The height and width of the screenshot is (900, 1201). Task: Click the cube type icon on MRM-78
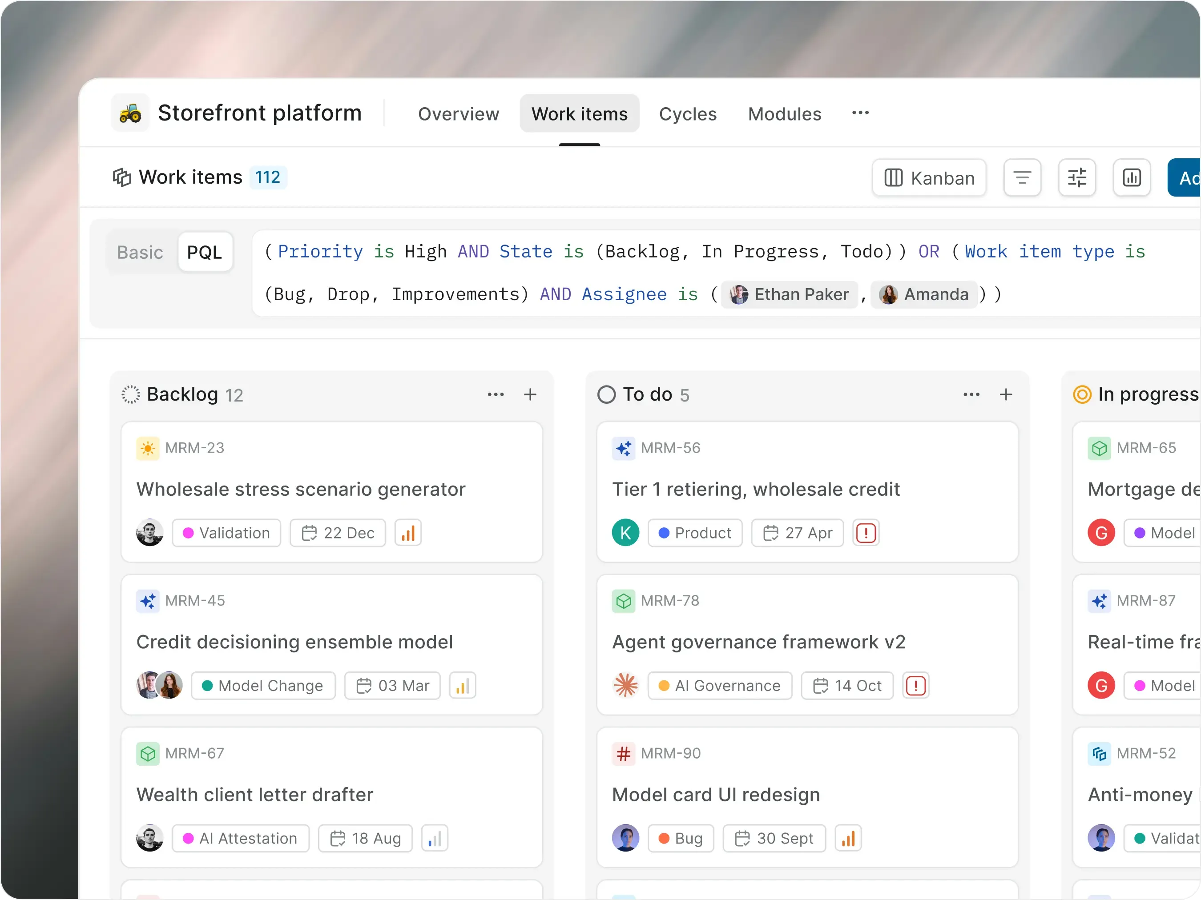[x=623, y=601]
